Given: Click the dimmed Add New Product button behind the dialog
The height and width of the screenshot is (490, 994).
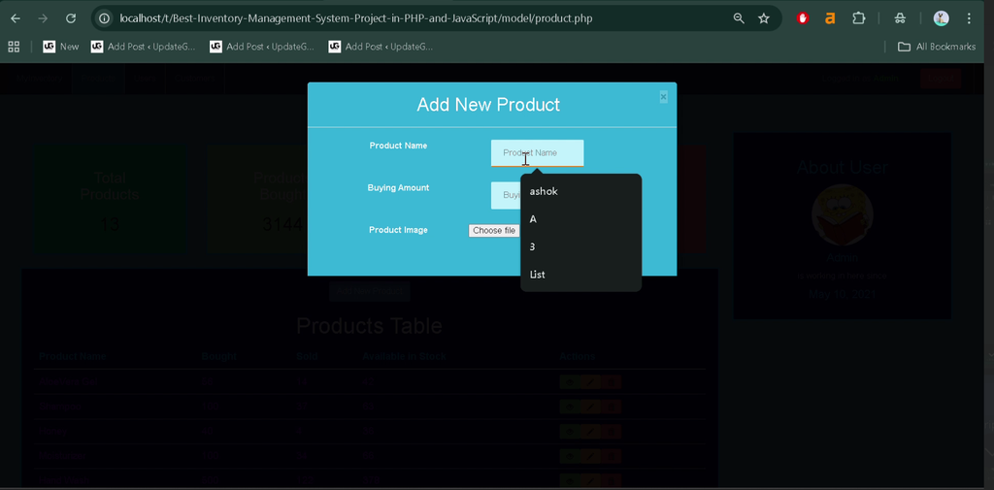Looking at the screenshot, I should click(370, 291).
